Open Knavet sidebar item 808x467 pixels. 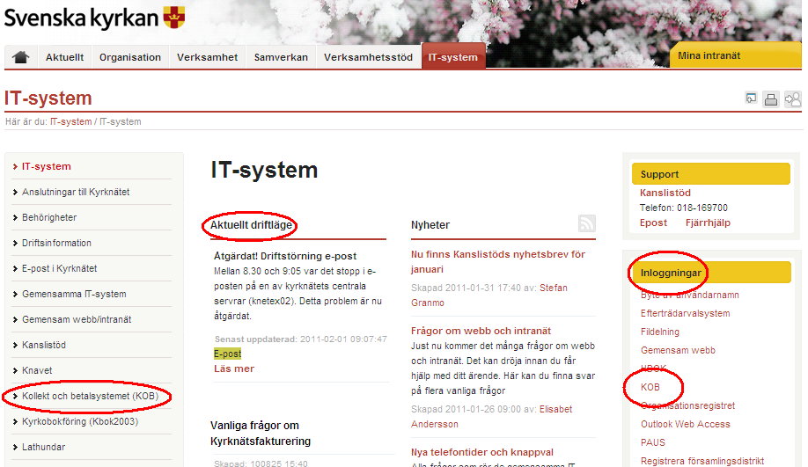(x=37, y=370)
